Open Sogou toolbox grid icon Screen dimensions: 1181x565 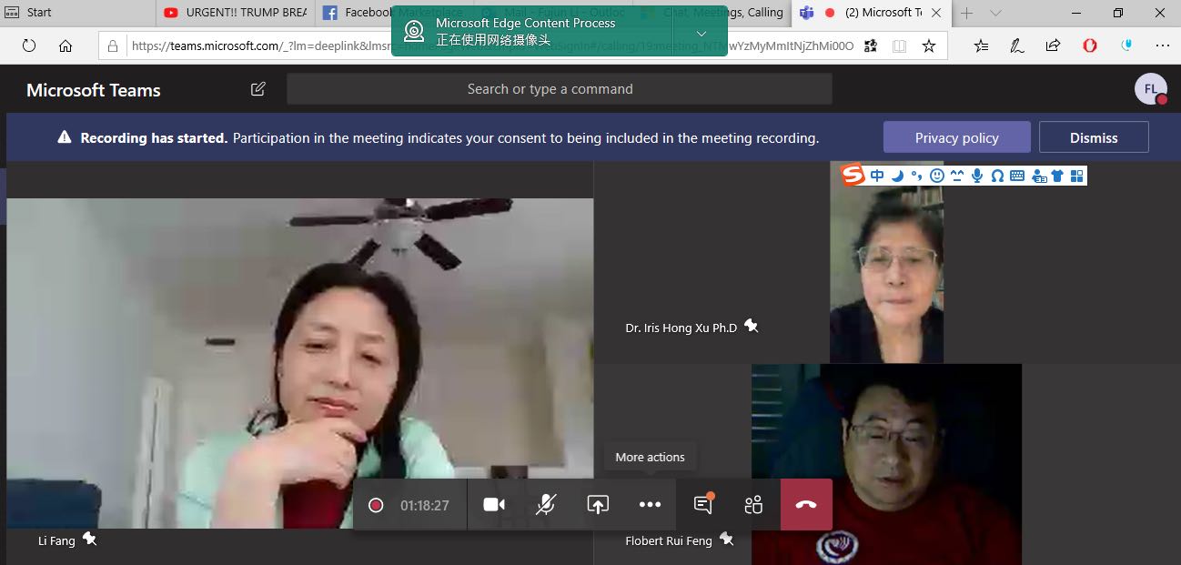click(1077, 176)
